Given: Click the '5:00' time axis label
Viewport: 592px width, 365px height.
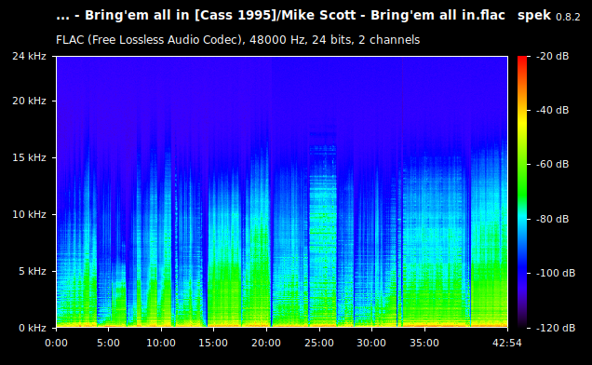Looking at the screenshot, I should click(108, 343).
